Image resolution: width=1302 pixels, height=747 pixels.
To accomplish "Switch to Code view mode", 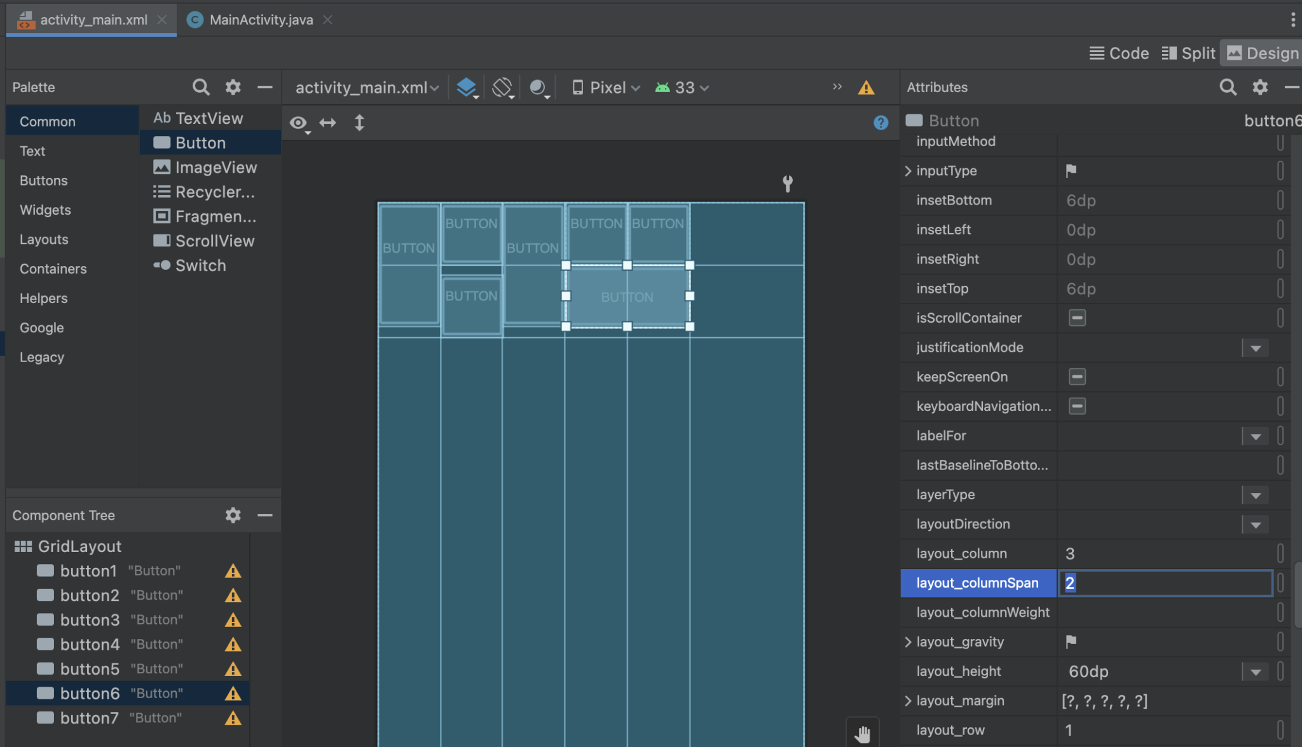I will 1120,53.
